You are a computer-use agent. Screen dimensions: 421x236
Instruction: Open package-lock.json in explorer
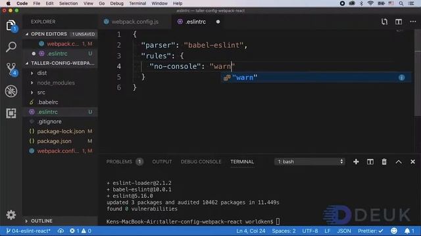click(60, 131)
